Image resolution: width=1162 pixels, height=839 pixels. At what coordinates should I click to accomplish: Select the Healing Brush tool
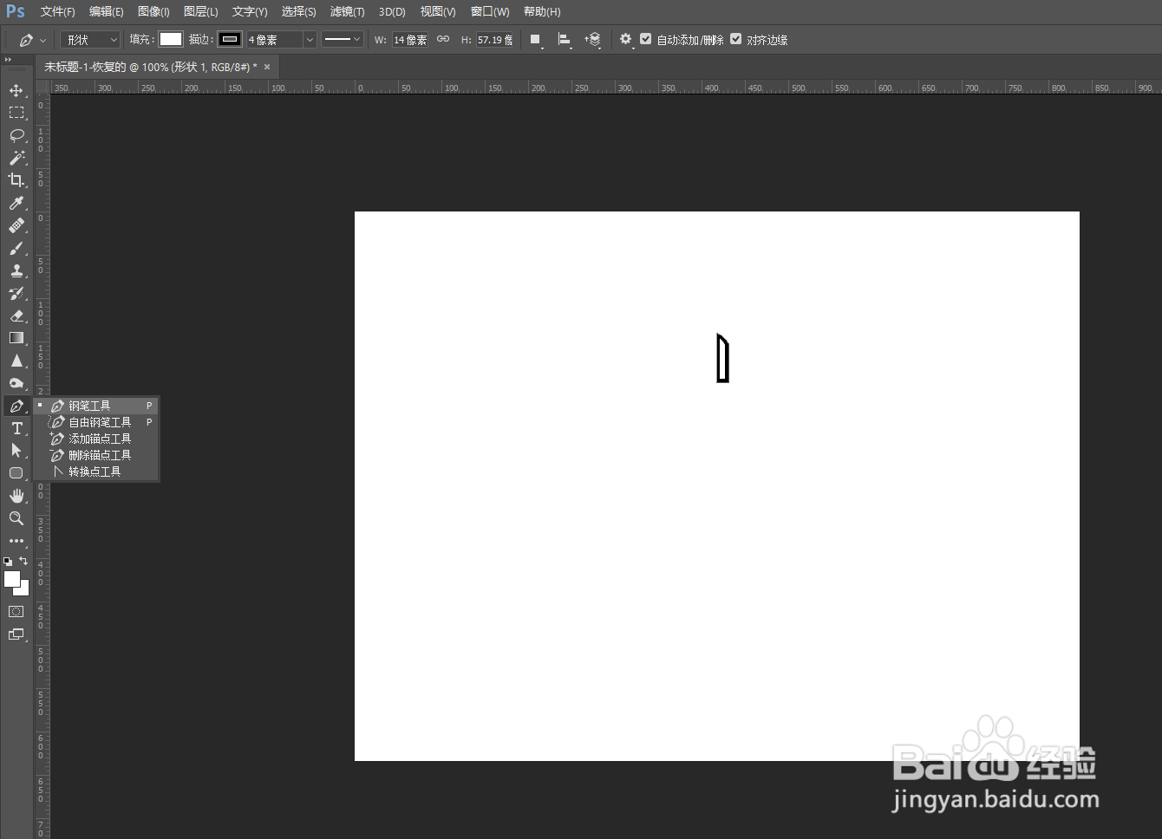(16, 225)
